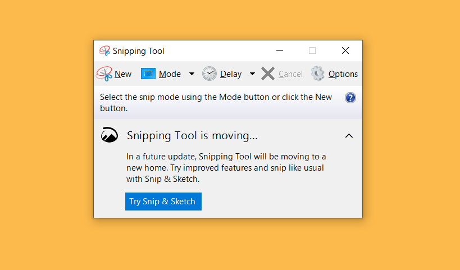Click the blue rectangle Mode icon
460x270 pixels.
pos(148,74)
